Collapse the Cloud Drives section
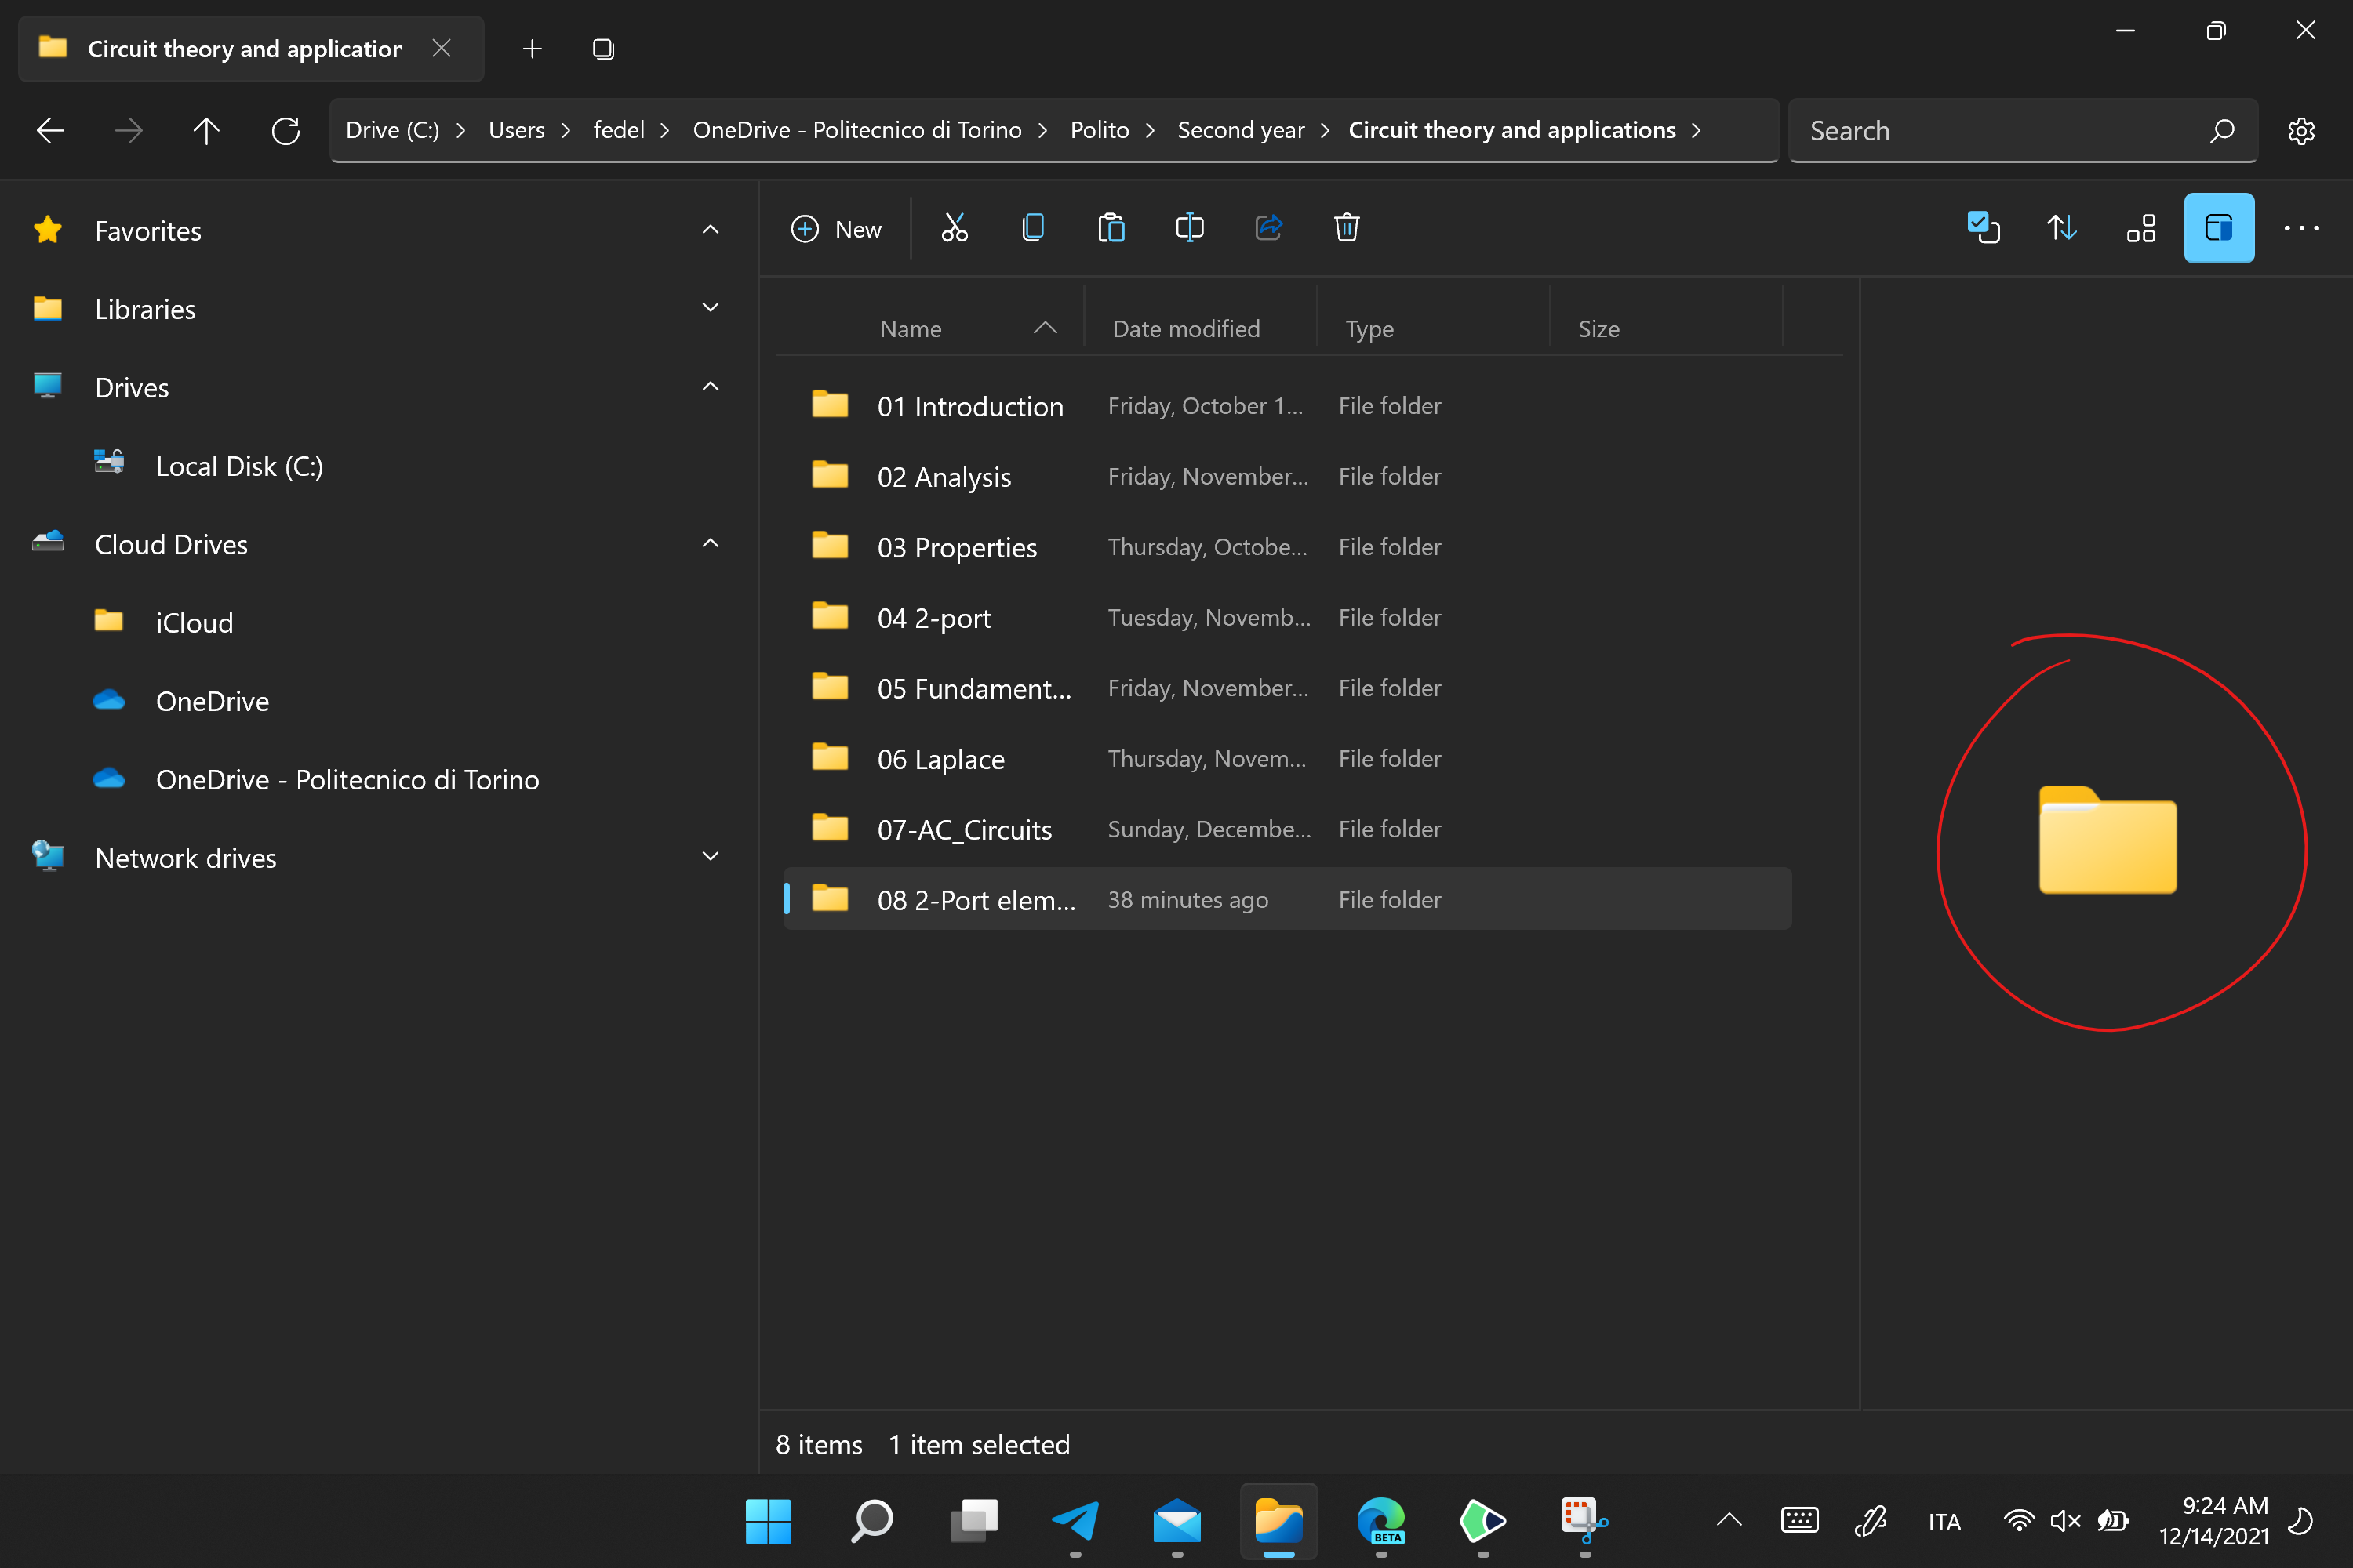Screen dimensions: 2353x1568 (711, 543)
